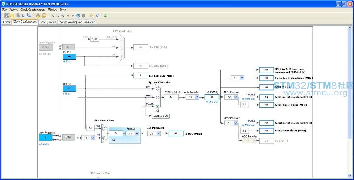Image resolution: width=354 pixels, height=180 pixels.
Task: Select the HSI source in PLL Source Mux
Action: click(x=104, y=129)
